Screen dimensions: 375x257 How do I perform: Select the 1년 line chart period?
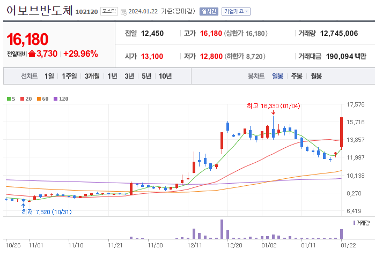pyautogui.click(x=112, y=76)
